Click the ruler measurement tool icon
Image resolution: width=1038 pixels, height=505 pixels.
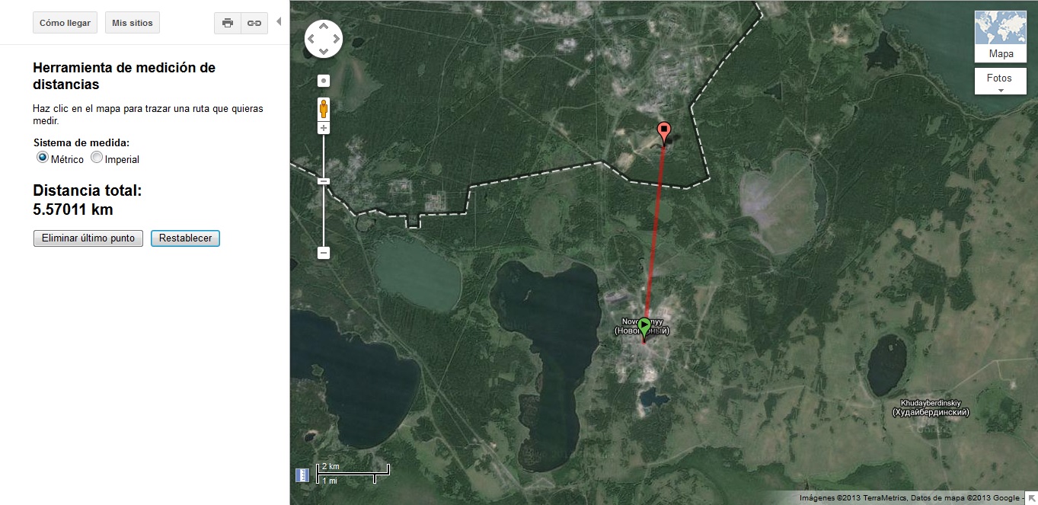(302, 475)
